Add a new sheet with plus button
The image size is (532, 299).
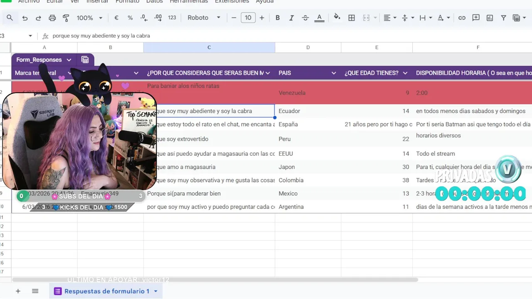[18, 291]
